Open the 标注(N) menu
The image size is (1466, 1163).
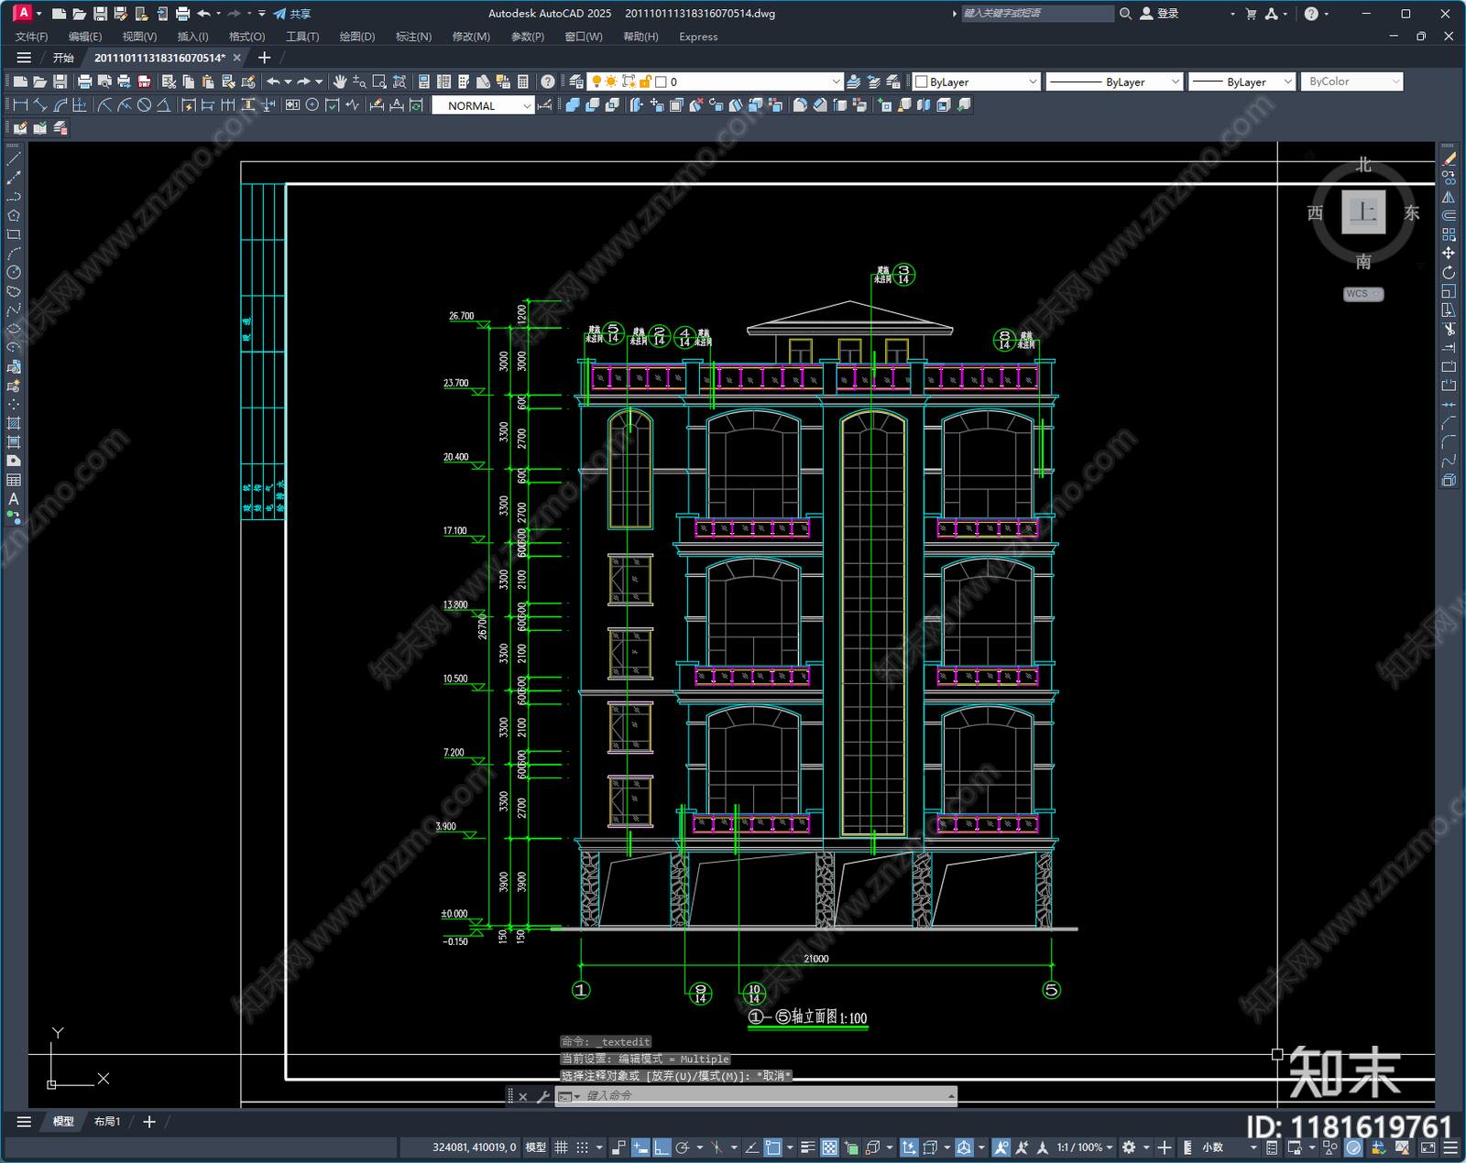[413, 37]
